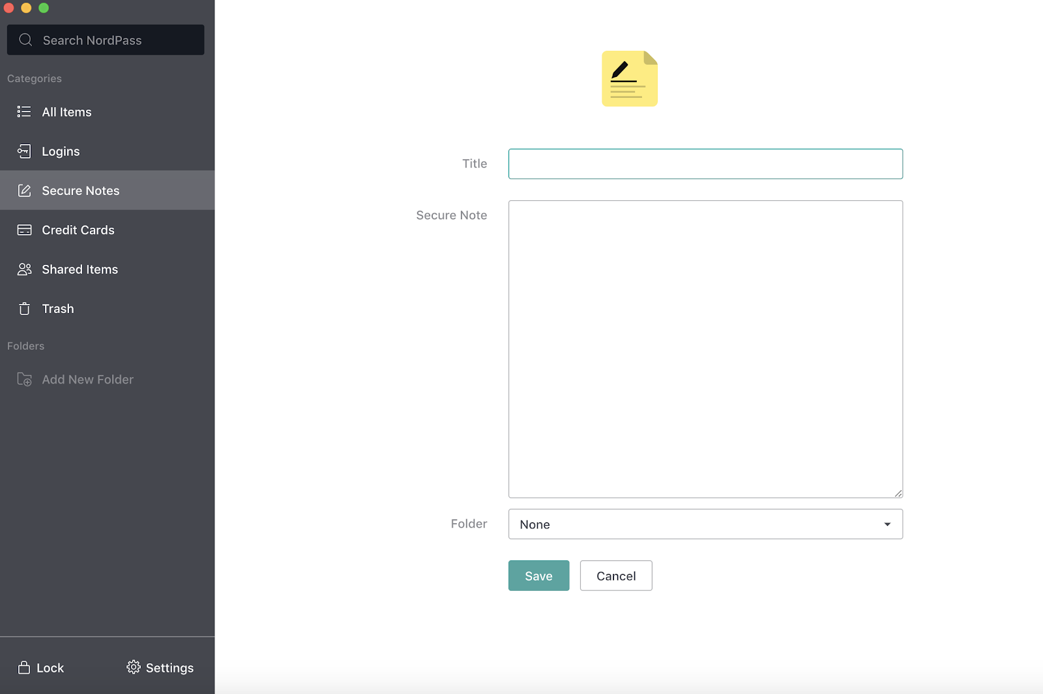Click the Lock padlock icon
Image resolution: width=1043 pixels, height=694 pixels.
coord(24,667)
